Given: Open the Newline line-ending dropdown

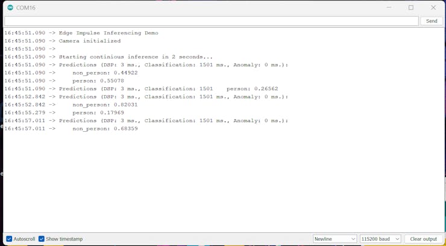Looking at the screenshot, I should [334, 239].
